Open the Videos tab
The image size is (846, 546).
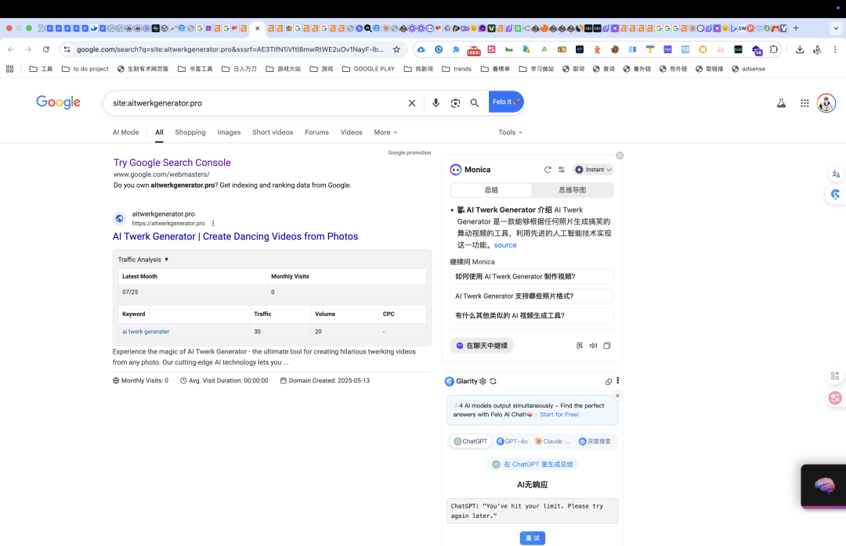[x=351, y=132]
